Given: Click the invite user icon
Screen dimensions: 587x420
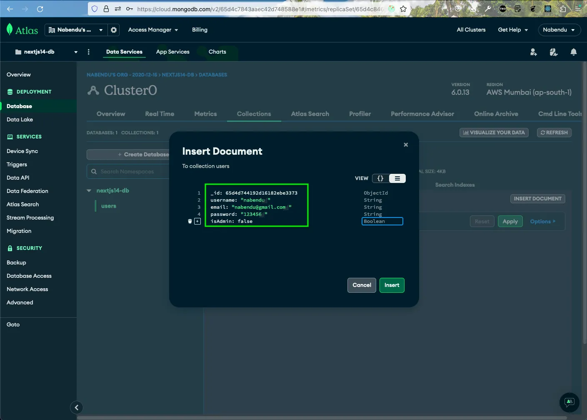Looking at the screenshot, I should [533, 52].
